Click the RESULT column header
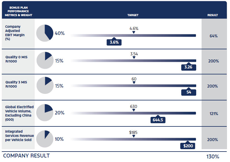230x162 pixels. point(213,15)
